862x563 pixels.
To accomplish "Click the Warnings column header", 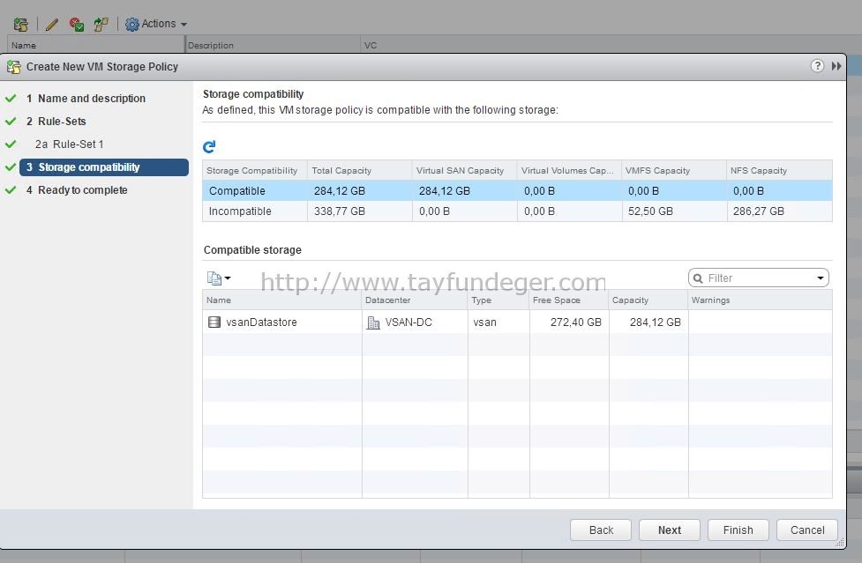I will click(761, 300).
